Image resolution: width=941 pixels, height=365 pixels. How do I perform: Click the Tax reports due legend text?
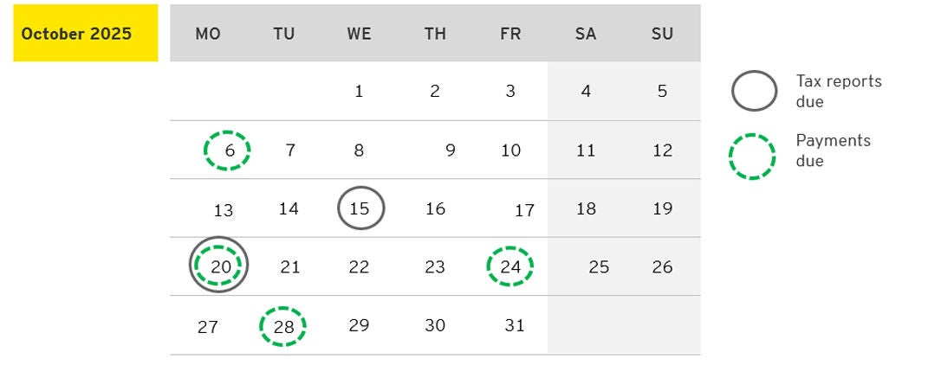coord(838,91)
